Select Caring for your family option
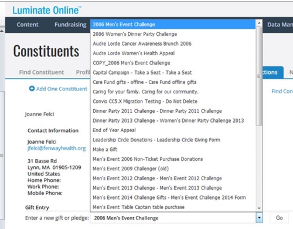This screenshot has height=229, width=293. [x=173, y=92]
